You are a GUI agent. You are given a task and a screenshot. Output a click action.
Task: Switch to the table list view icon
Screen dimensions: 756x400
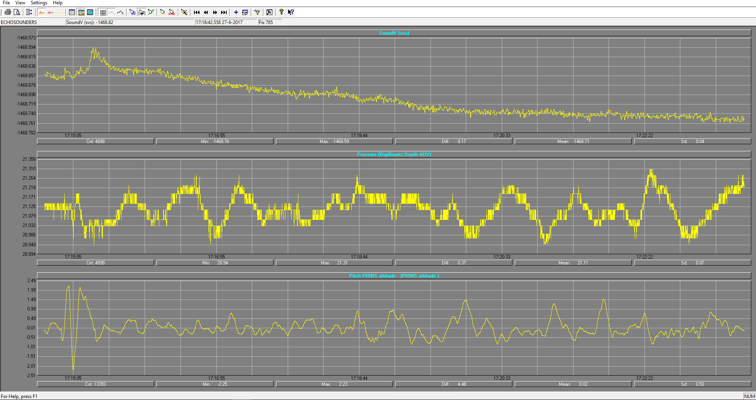click(x=72, y=12)
